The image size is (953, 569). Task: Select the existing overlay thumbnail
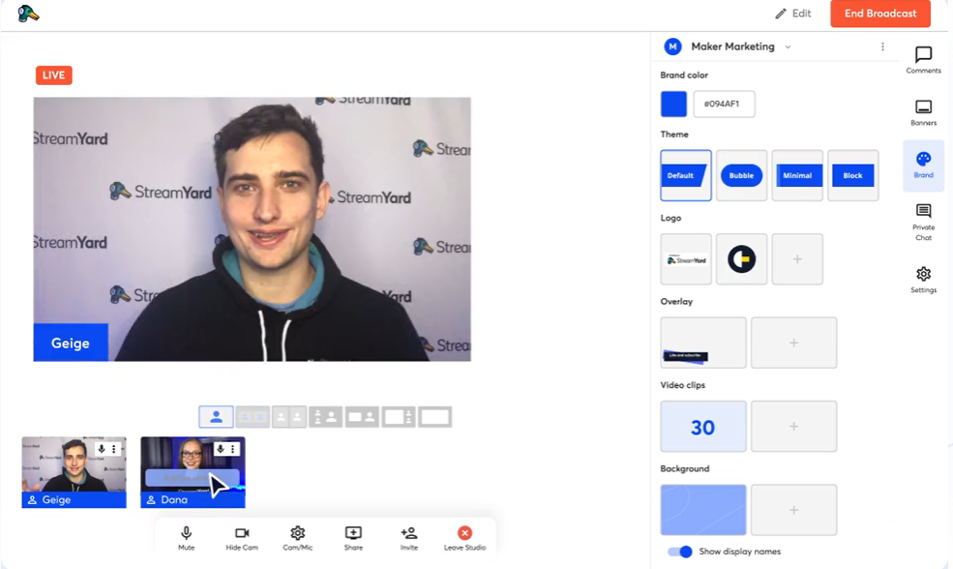[703, 343]
